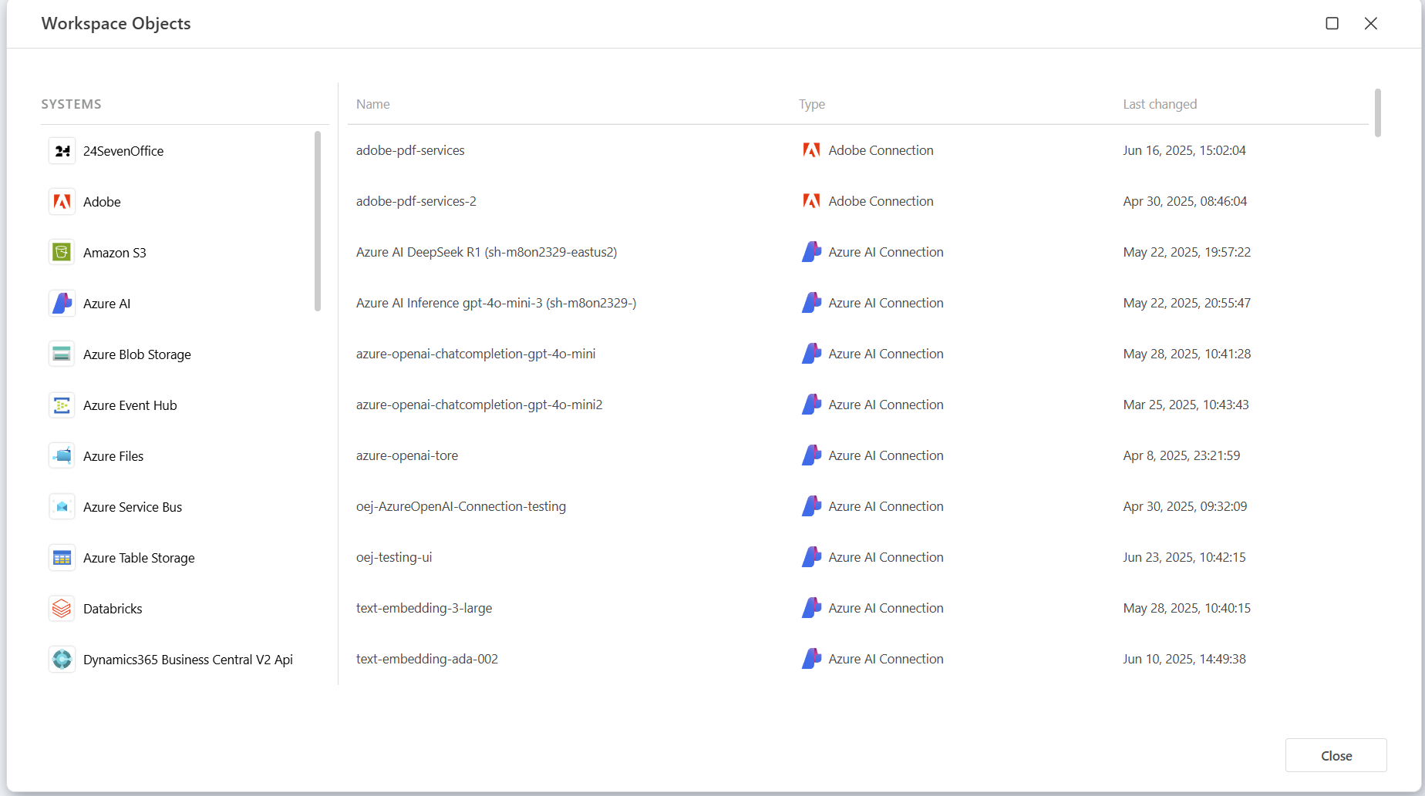
Task: Click the Azure Blob Storage icon
Action: 62,354
